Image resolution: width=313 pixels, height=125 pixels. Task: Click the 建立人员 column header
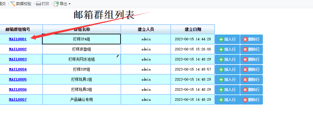pos(146,30)
